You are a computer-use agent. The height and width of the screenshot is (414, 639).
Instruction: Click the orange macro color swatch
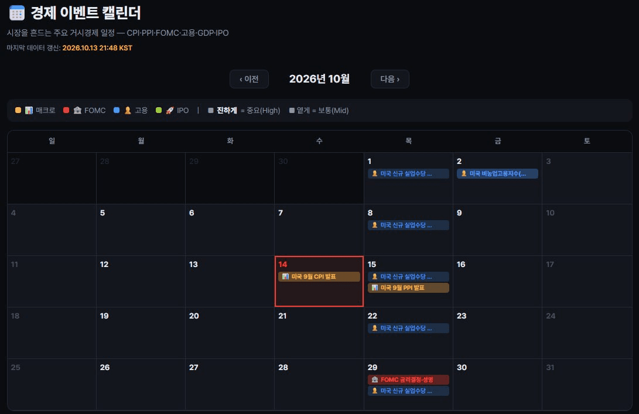(18, 111)
